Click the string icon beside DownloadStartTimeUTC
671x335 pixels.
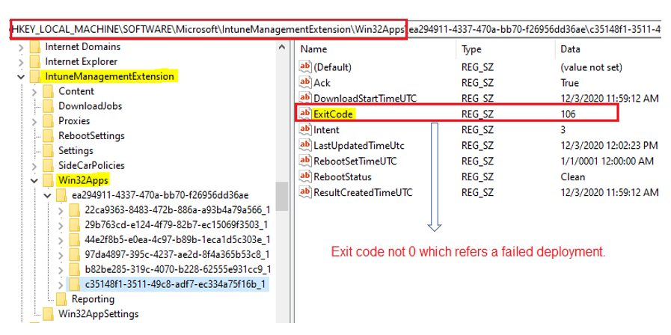[304, 99]
